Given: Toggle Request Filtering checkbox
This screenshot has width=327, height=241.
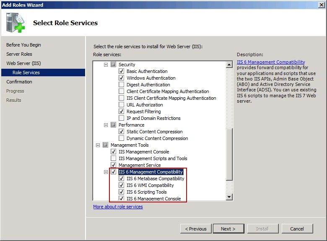Looking at the screenshot, I should [122, 111].
